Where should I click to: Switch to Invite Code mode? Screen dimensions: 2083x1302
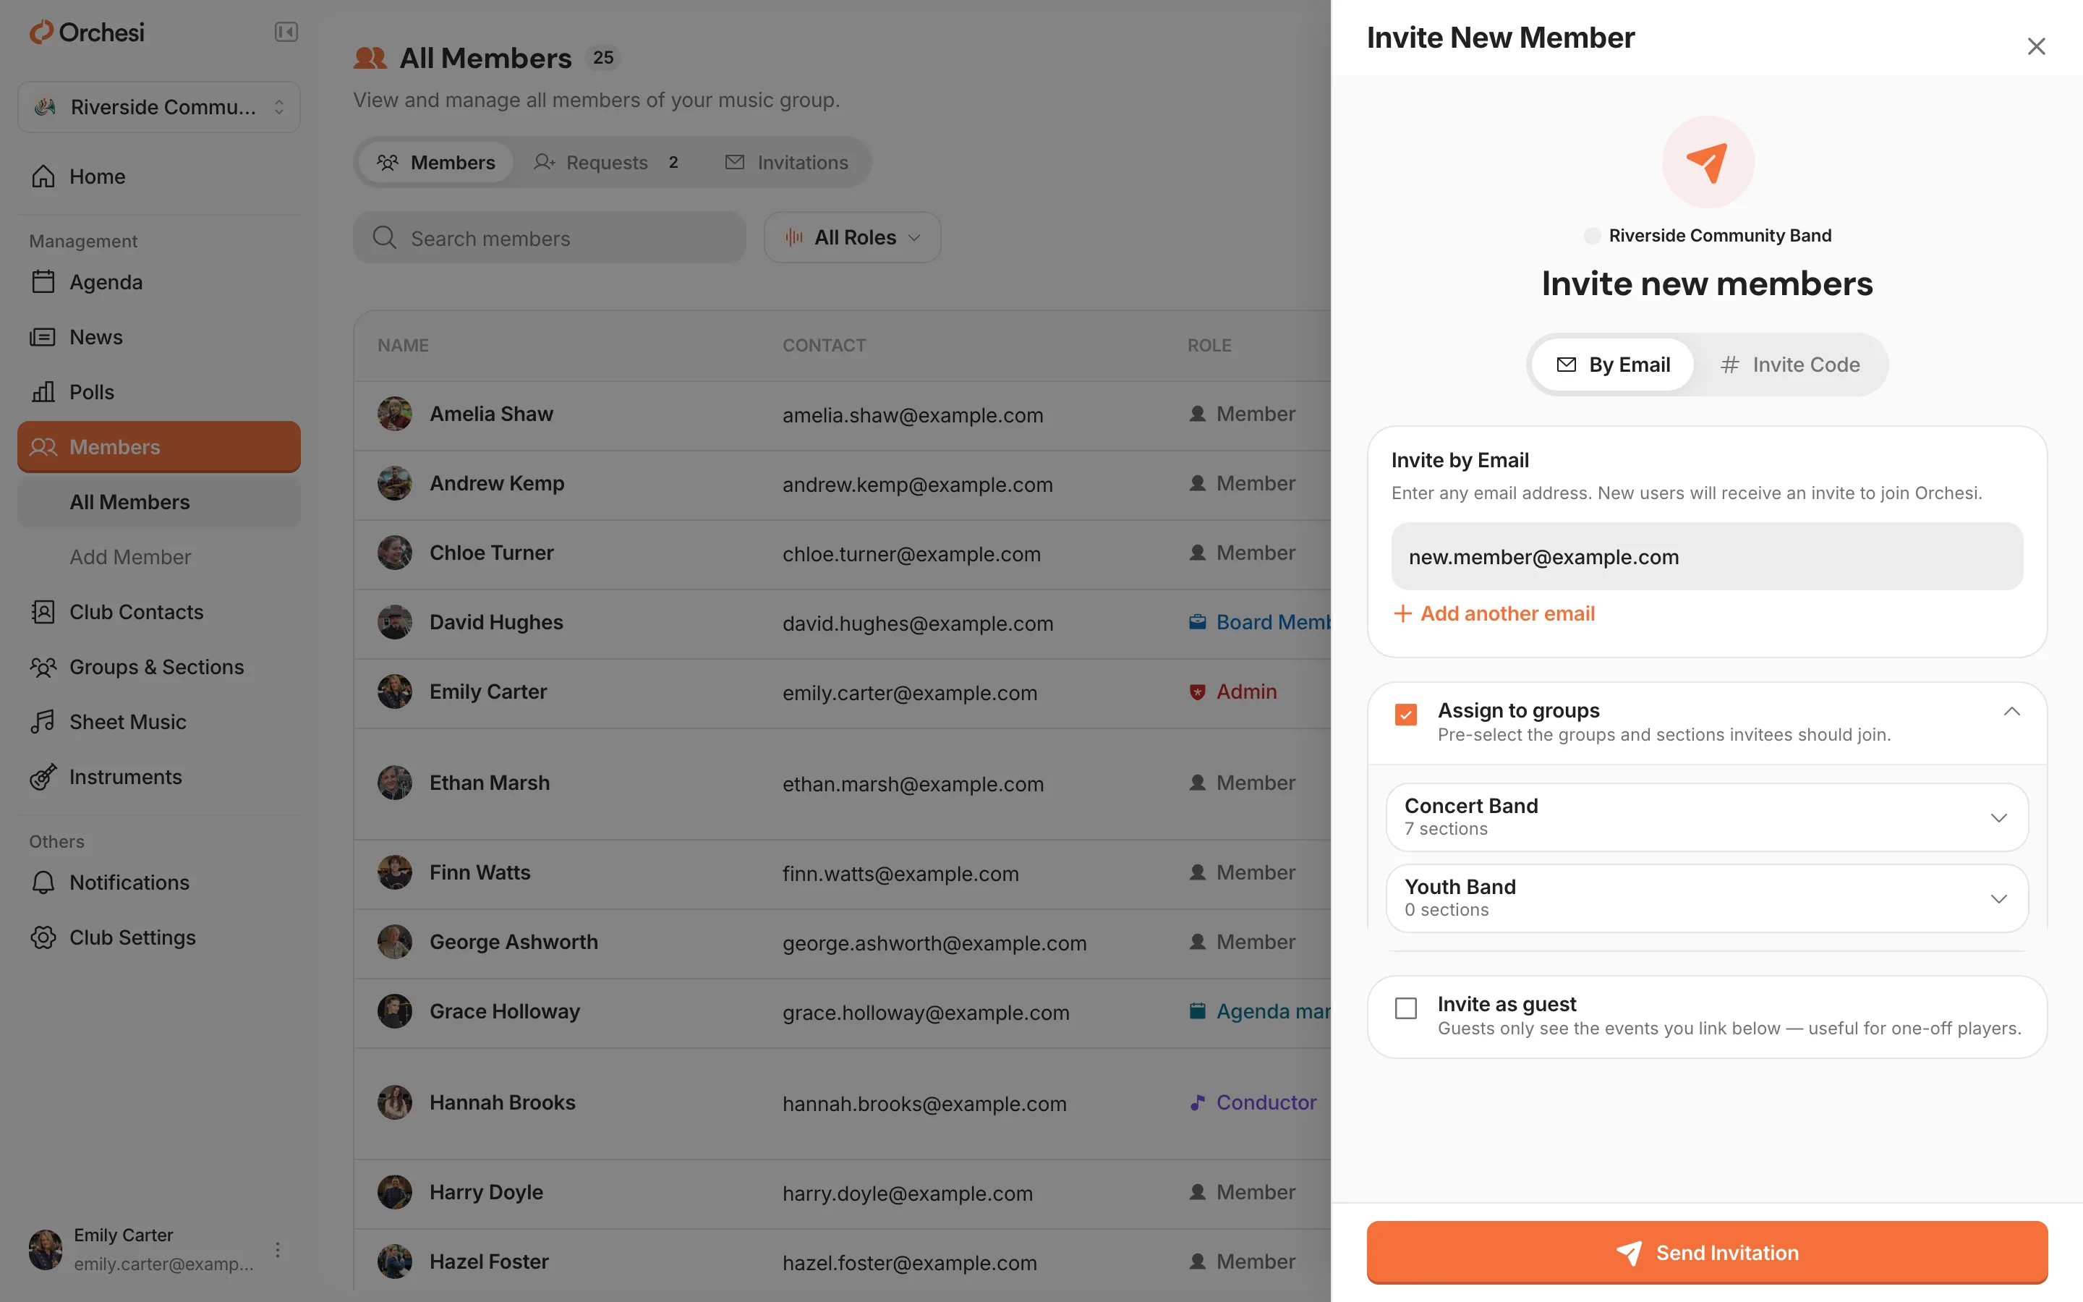pos(1790,365)
